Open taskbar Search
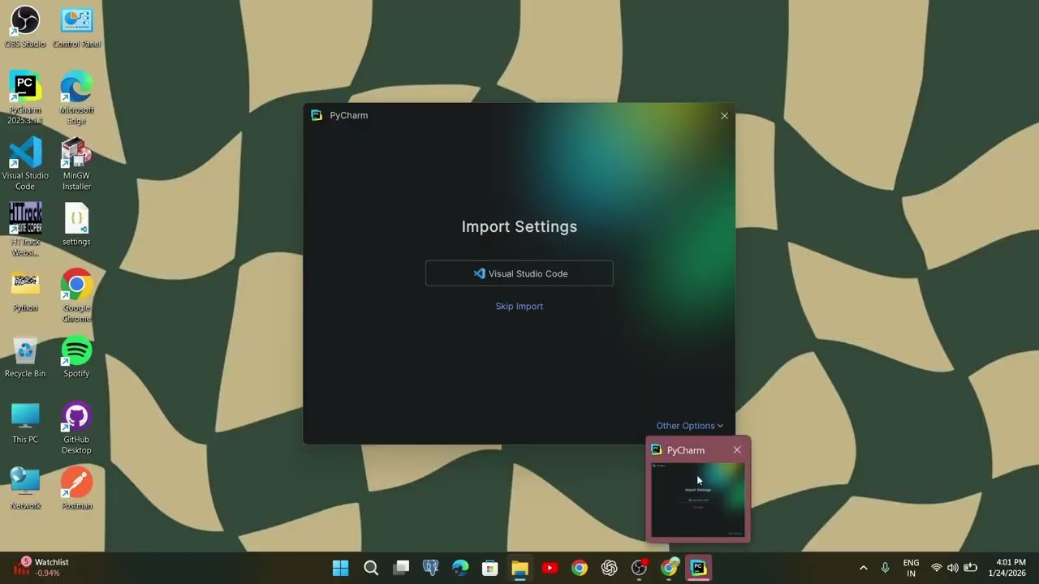This screenshot has width=1039, height=584. tap(371, 568)
